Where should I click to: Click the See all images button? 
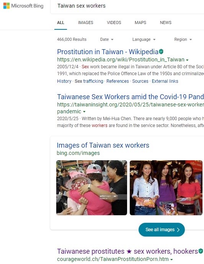(162, 230)
